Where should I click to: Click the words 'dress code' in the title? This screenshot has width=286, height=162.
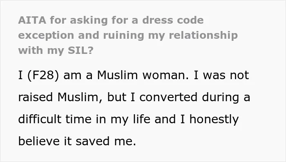click(x=173, y=20)
